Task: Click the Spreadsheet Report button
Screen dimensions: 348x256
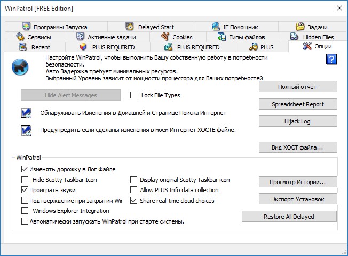Action: click(298, 104)
